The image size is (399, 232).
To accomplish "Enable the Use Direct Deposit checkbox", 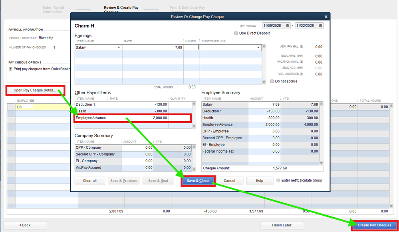I will [x=236, y=33].
